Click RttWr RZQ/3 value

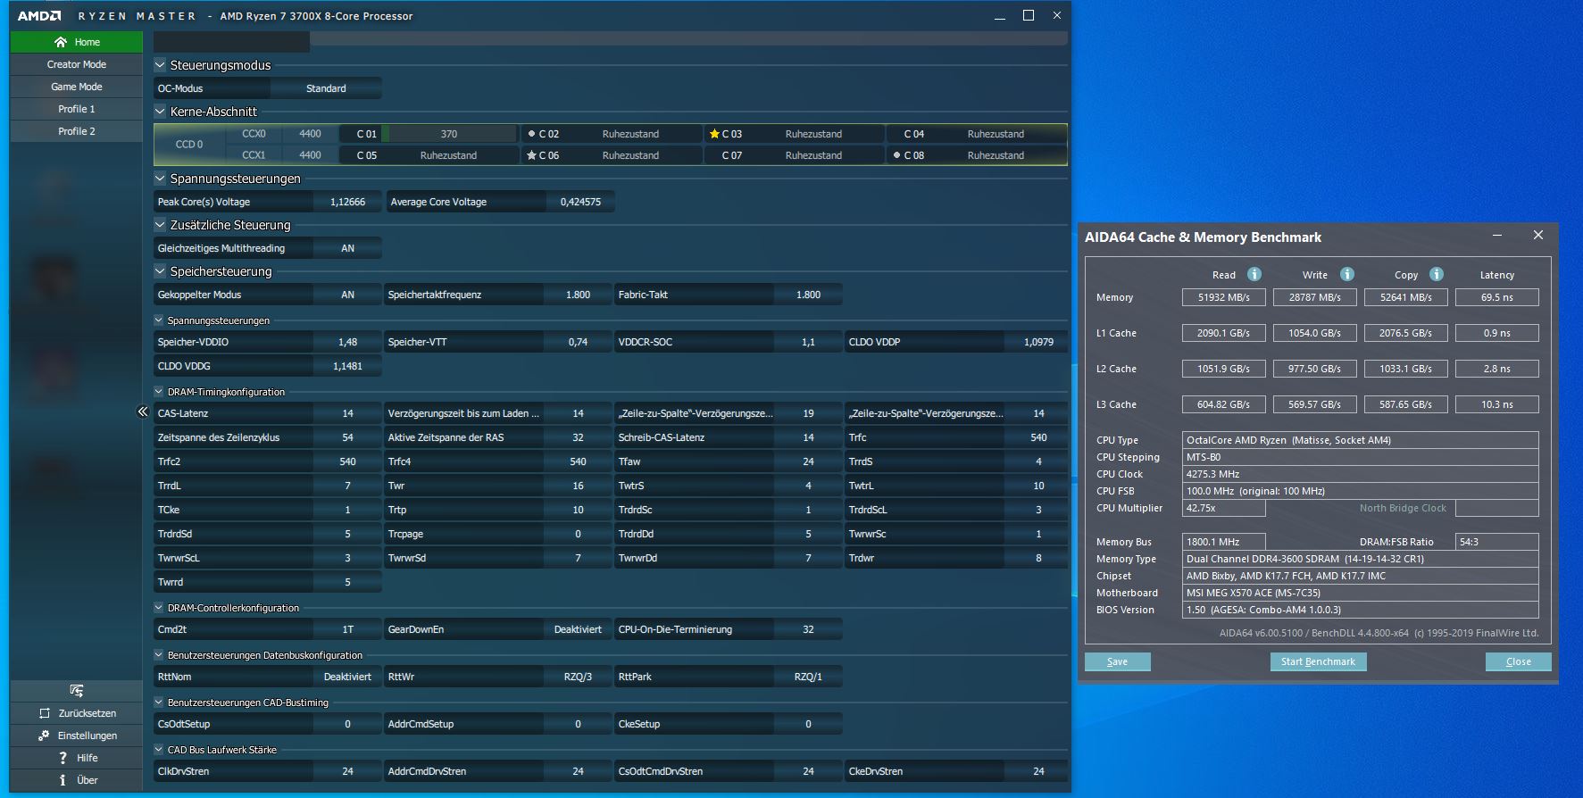(578, 677)
